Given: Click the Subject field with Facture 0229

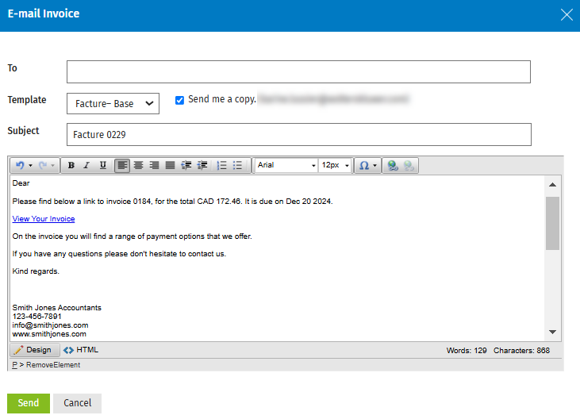Looking at the screenshot, I should [x=299, y=135].
